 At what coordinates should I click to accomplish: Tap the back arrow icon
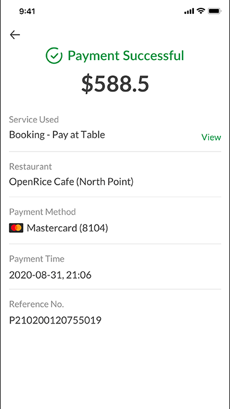[15, 35]
